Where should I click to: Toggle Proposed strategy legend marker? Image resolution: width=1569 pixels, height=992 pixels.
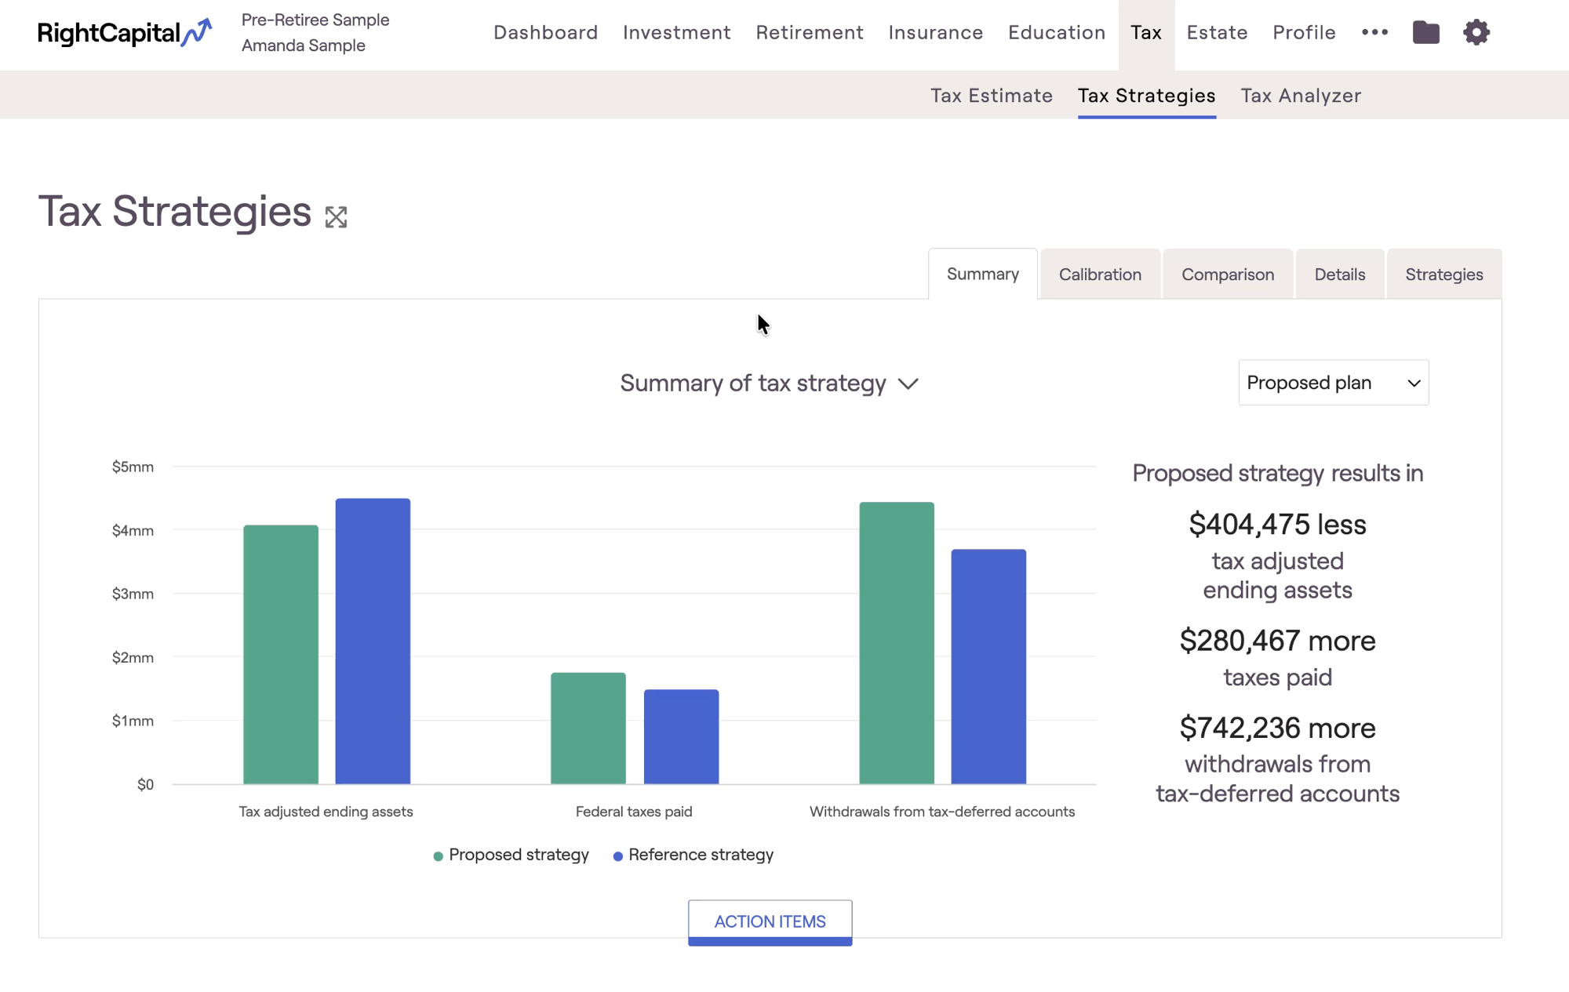click(438, 856)
